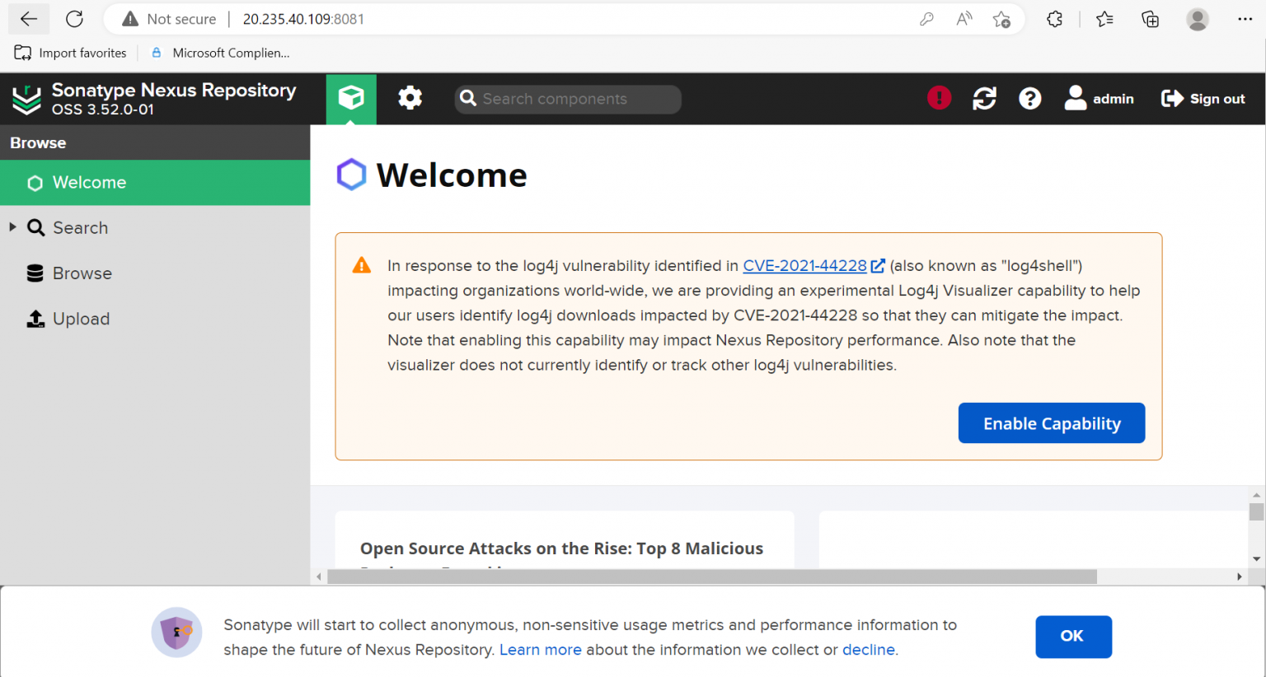
Task: Refresh the Nexus view using the refresh icon
Action: click(984, 99)
